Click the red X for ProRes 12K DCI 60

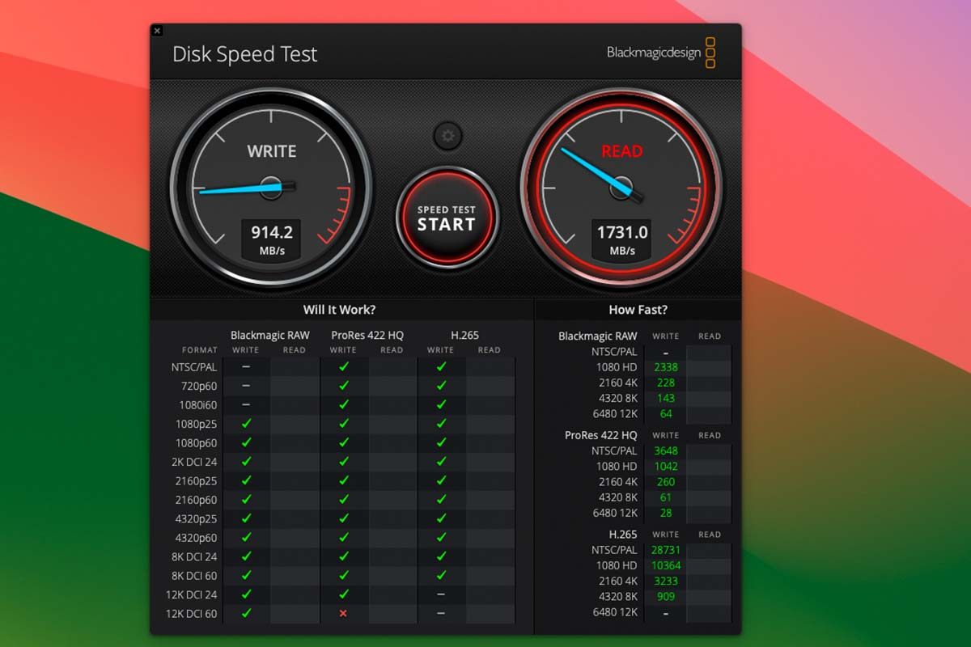(x=343, y=614)
